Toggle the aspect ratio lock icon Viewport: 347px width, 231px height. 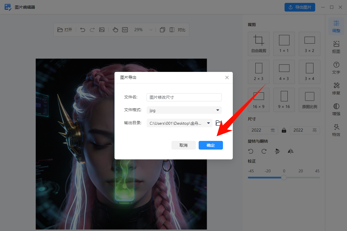tap(284, 130)
